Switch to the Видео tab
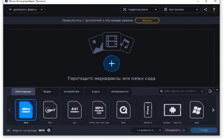 [47, 92]
